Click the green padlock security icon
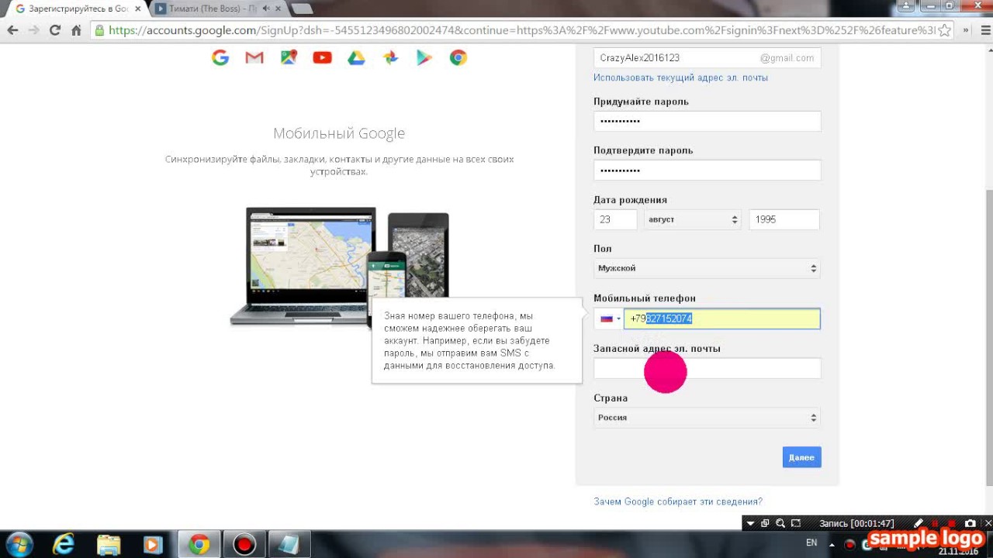993x558 pixels. point(99,30)
